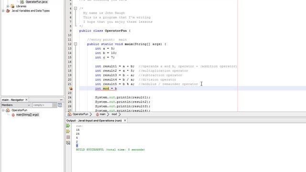Select the Output - JavaI-Input and Operations tab
This screenshot has width=306, height=172.
[x=94, y=120]
